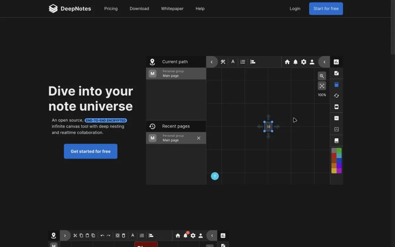
Task: Click the trash delete icon
Action: (x=124, y=235)
